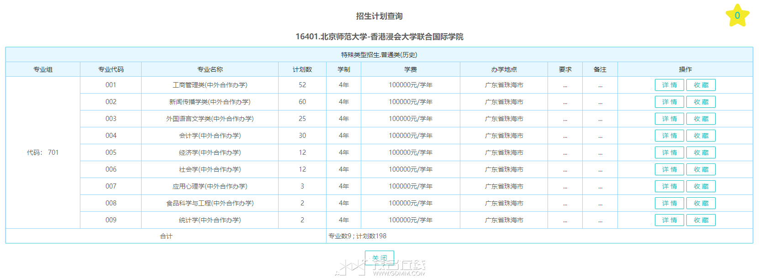Click the 广东省珠海市 location in row 001
Viewport: 759px width, 278px height.
pos(504,85)
